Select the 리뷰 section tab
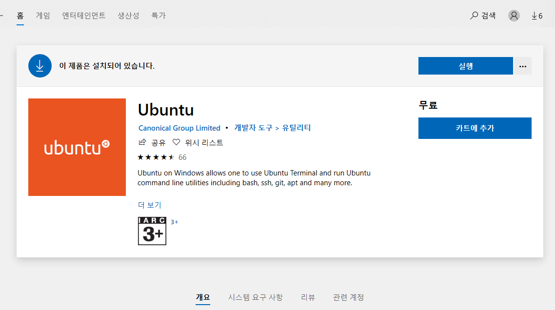 click(308, 297)
